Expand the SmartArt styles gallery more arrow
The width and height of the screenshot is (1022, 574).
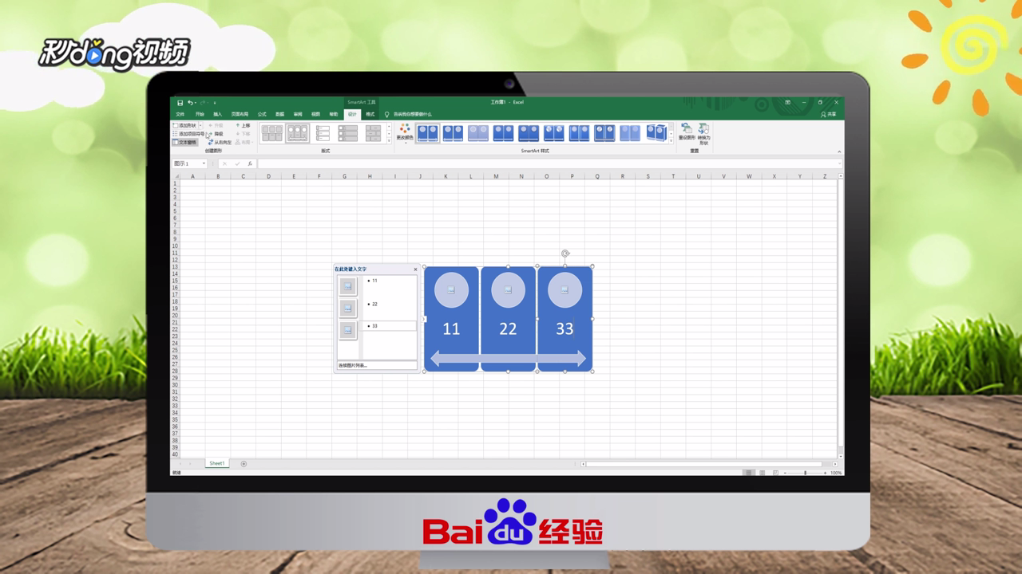[671, 141]
